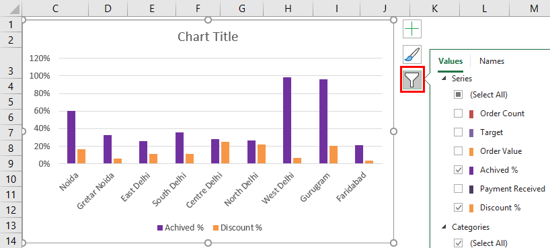Check the Order Count series checkbox
Image resolution: width=550 pixels, height=248 pixels.
458,114
